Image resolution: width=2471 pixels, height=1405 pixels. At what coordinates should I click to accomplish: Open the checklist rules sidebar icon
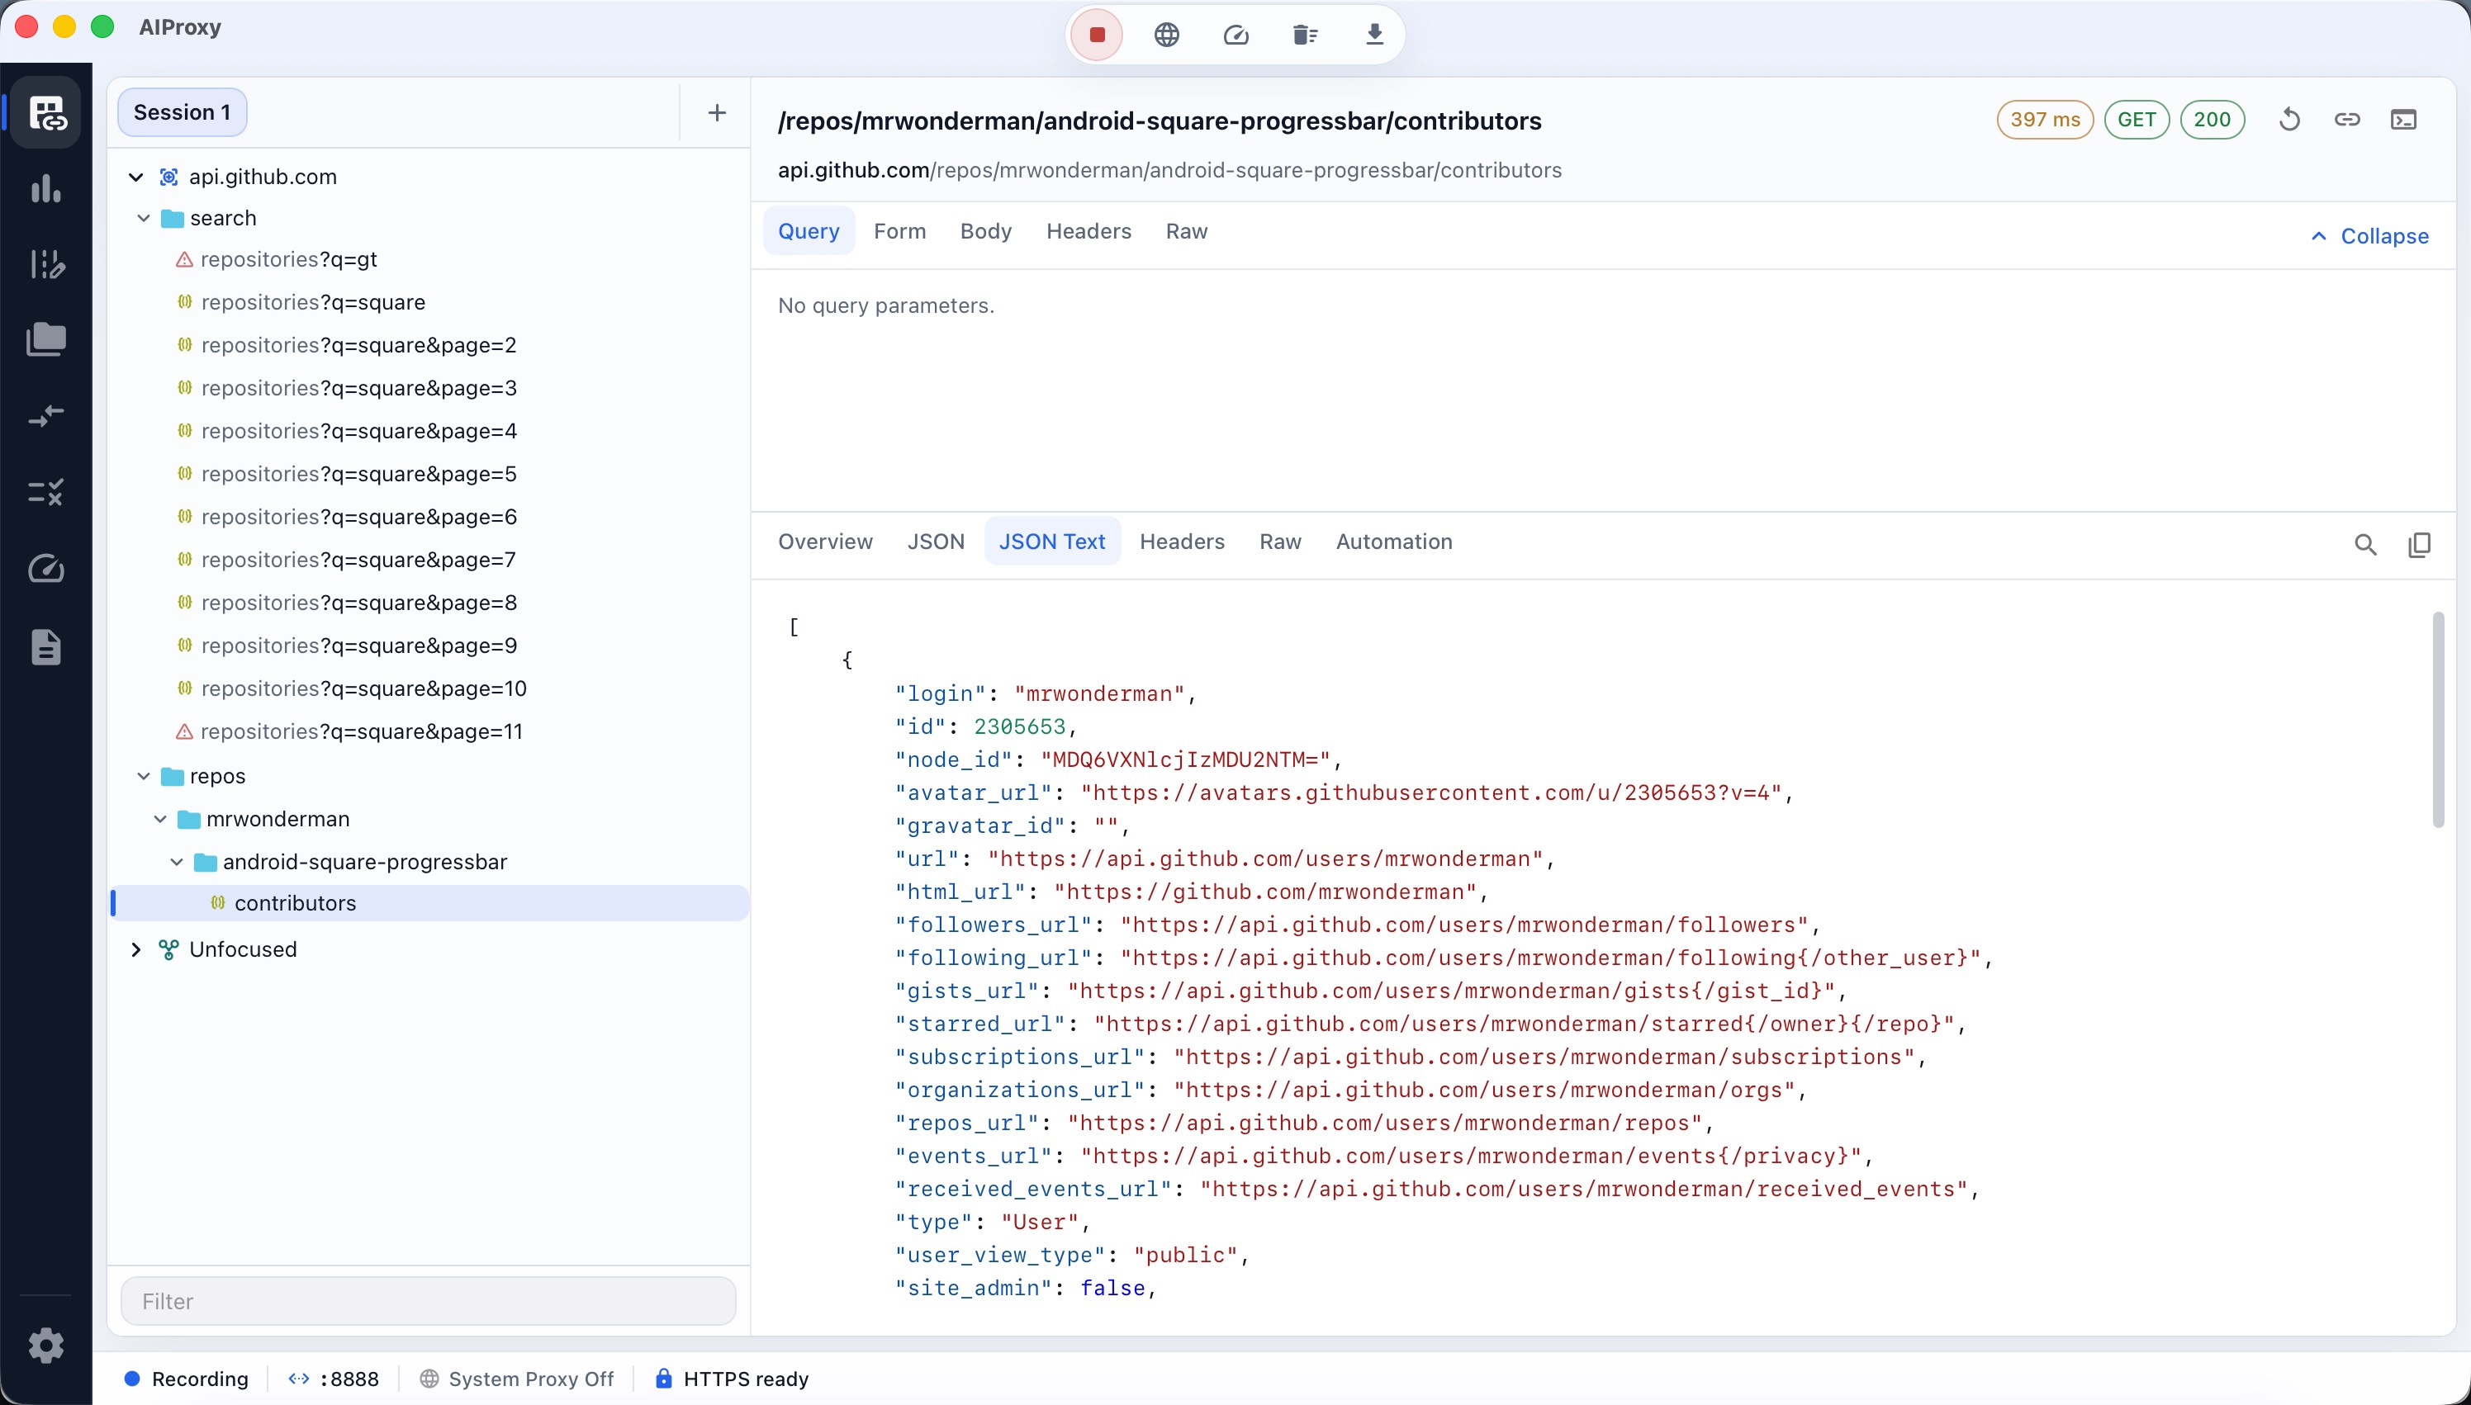(46, 492)
